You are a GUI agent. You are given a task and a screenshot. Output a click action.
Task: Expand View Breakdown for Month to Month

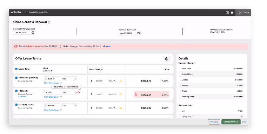tap(53, 110)
